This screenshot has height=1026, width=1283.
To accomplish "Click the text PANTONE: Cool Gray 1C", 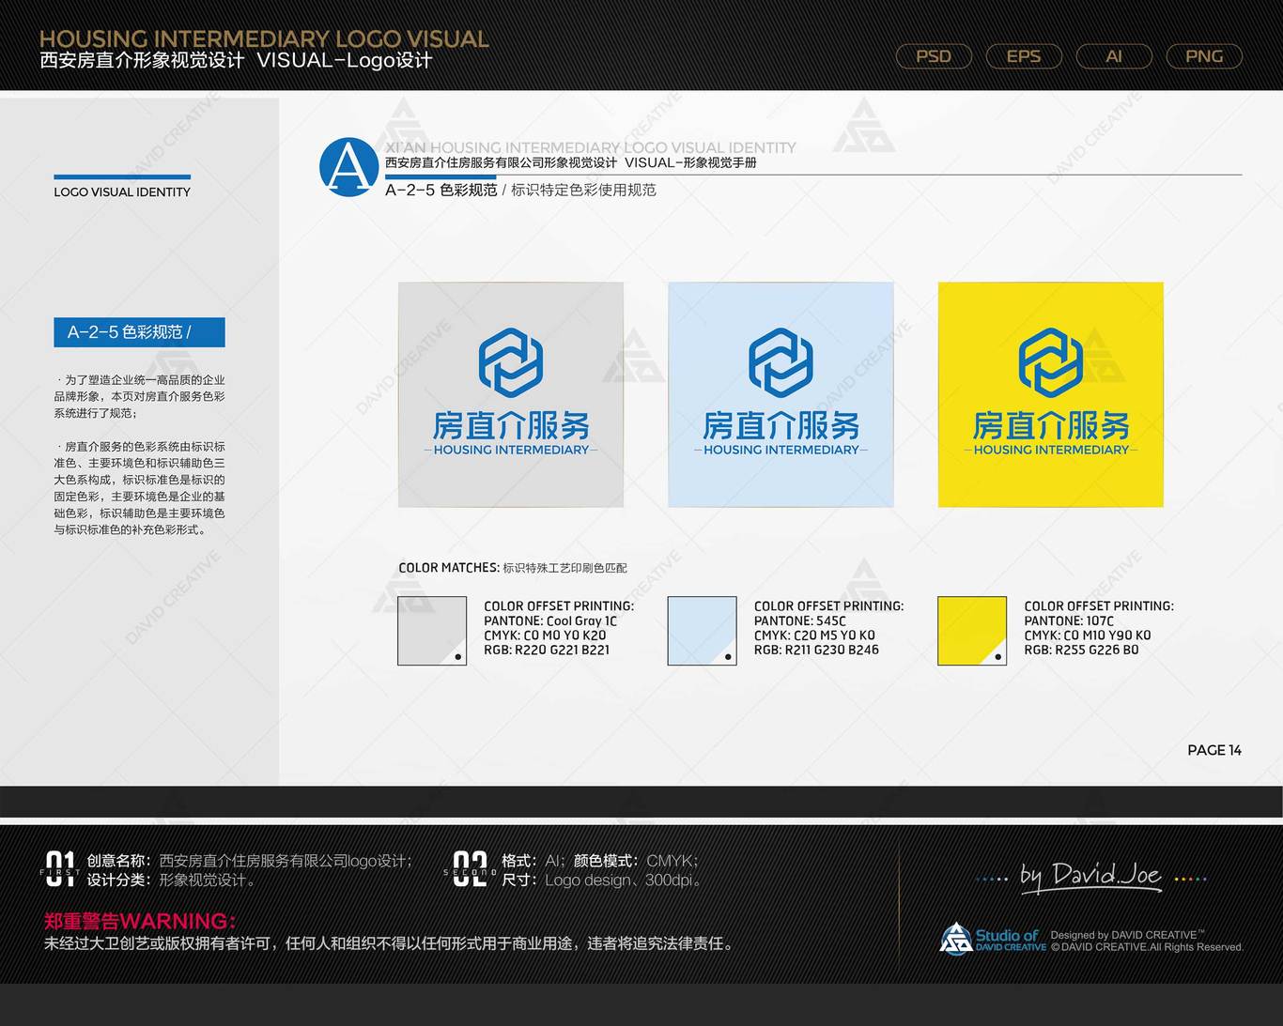I will pos(550,621).
